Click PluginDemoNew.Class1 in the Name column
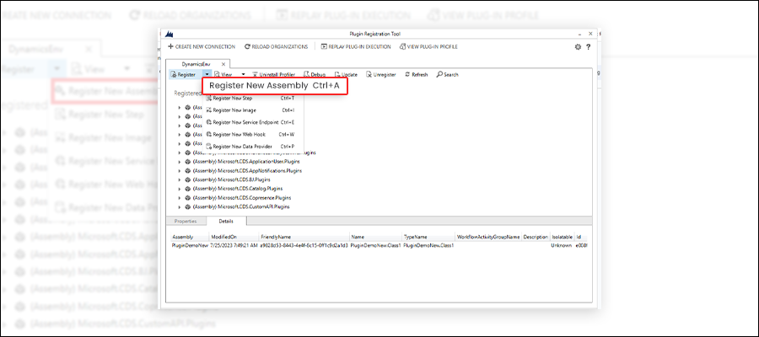Viewport: 759px width, 337px height. [375, 246]
